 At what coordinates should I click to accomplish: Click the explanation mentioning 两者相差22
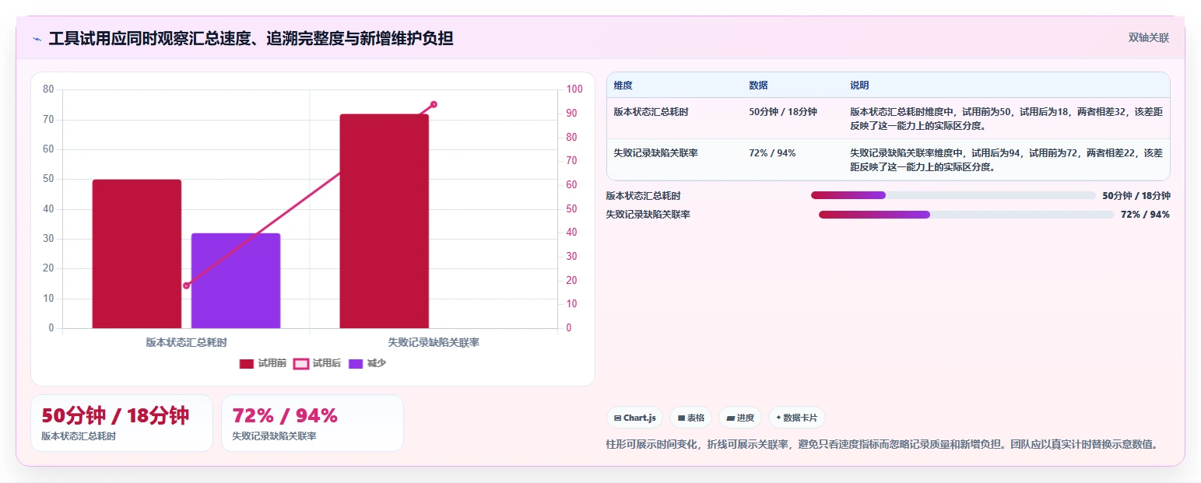[1006, 160]
